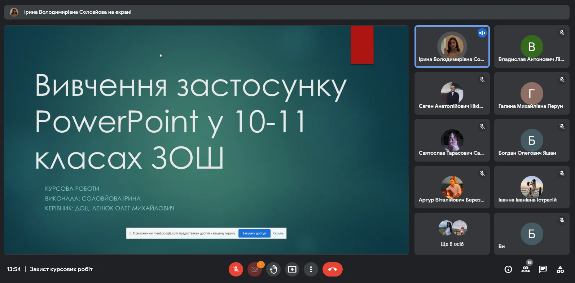This screenshot has height=283, width=575.
Task: Click muted mic icon on Богдан's tile
Action: point(562,127)
